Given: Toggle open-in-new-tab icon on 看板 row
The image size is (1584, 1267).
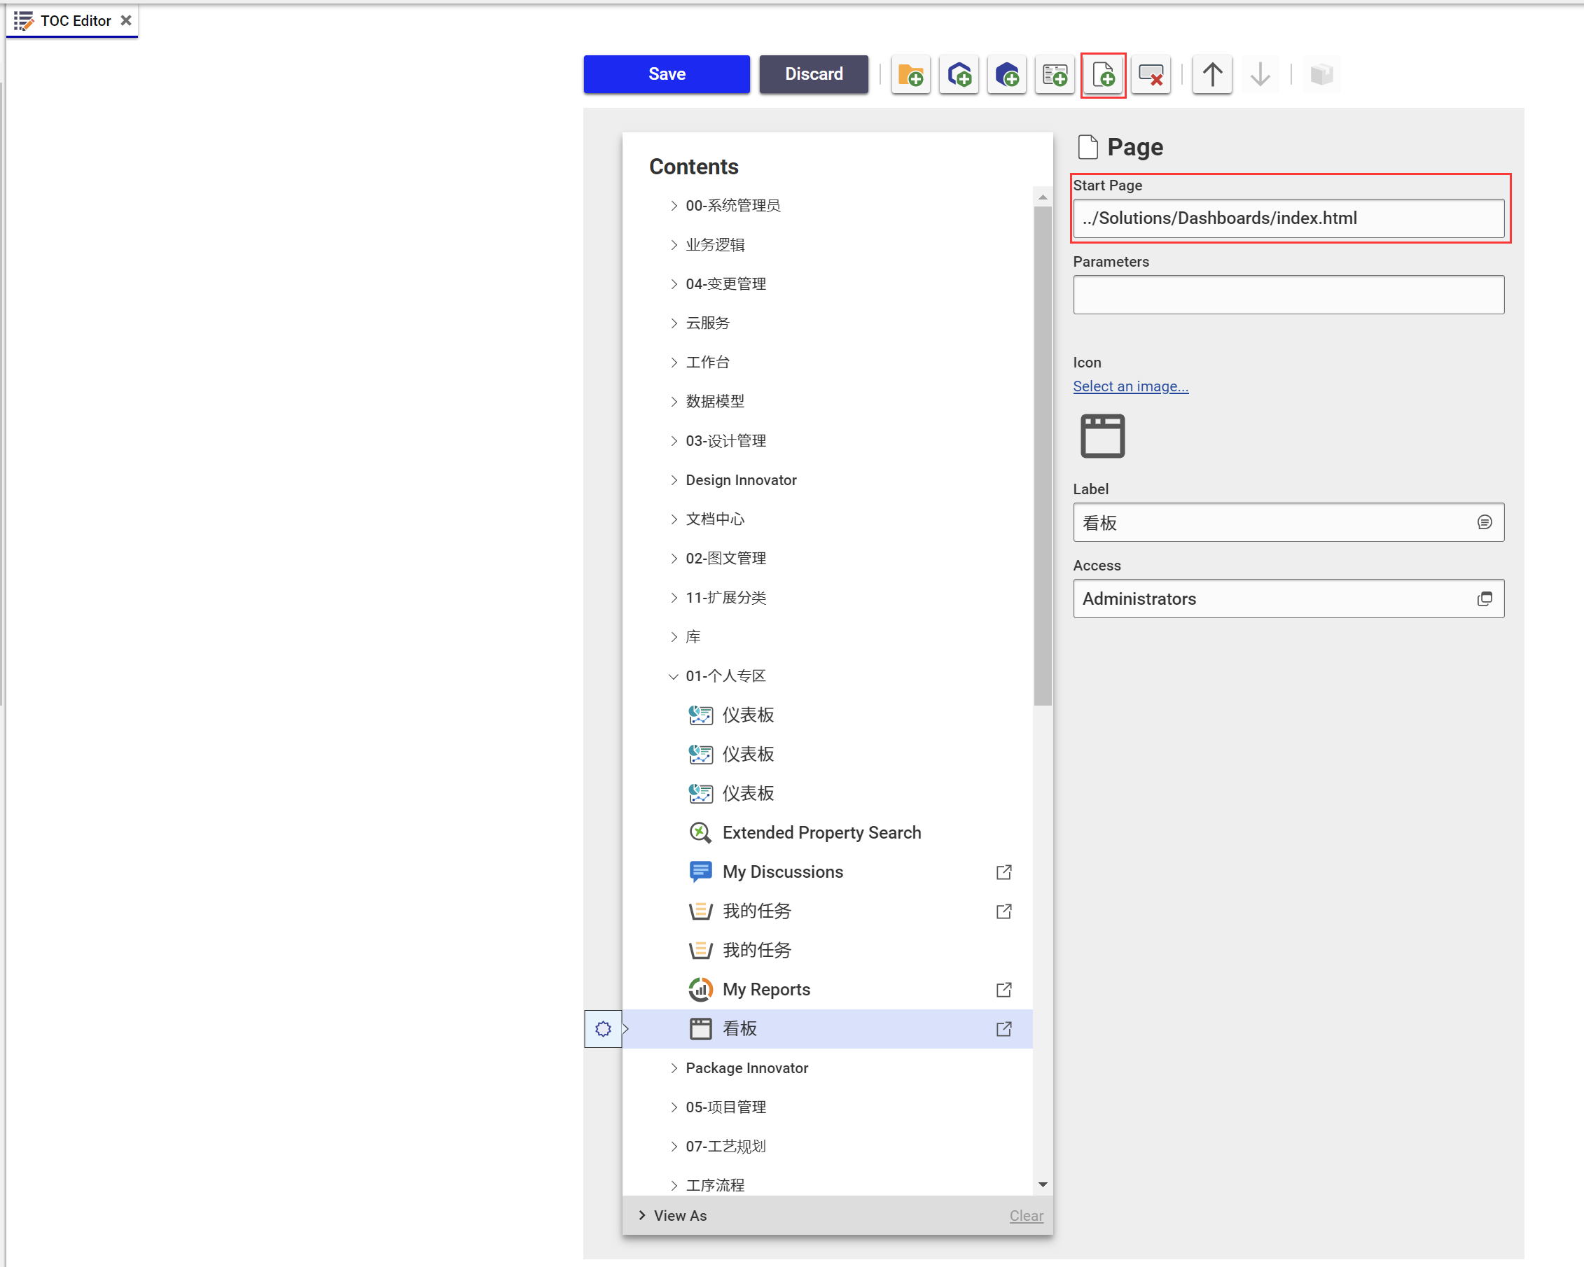Looking at the screenshot, I should [1003, 1029].
